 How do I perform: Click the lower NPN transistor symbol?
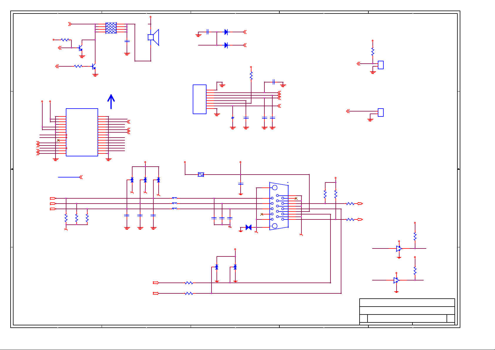coord(93,67)
